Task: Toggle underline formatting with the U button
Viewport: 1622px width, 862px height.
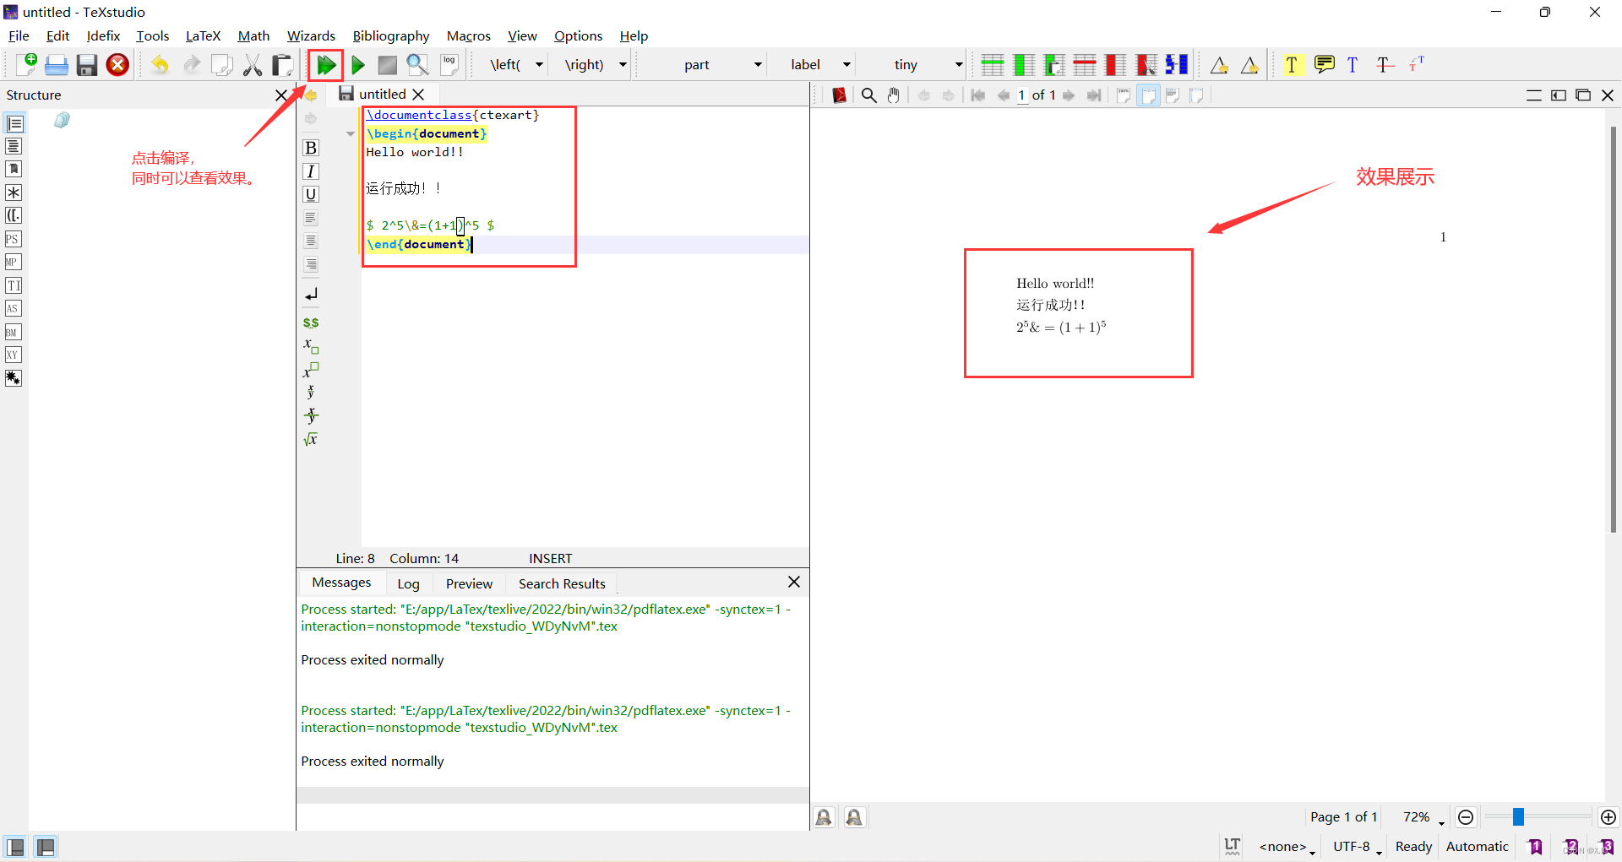Action: 310,194
